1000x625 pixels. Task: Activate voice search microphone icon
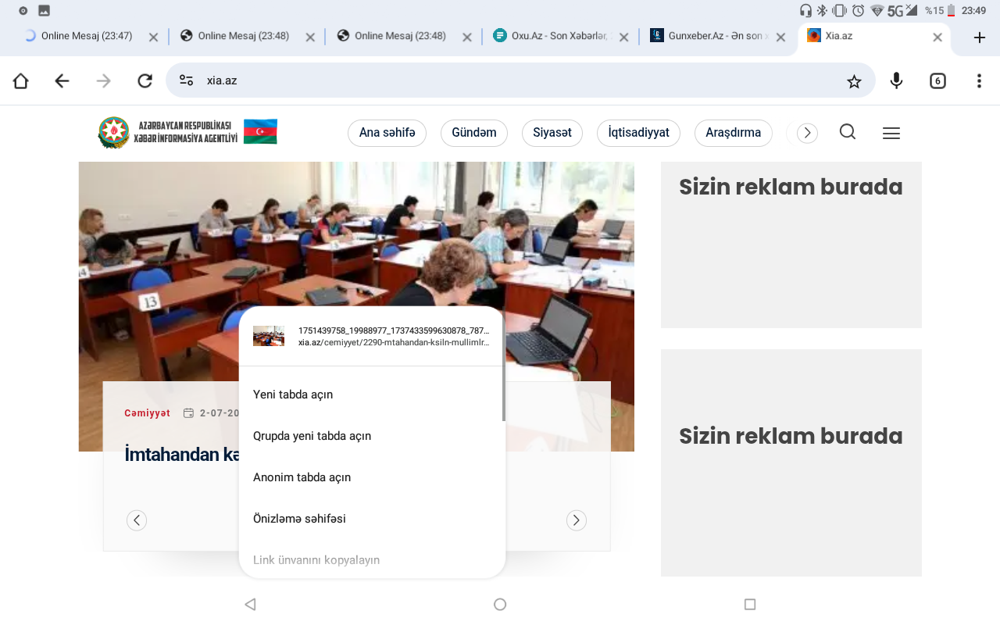(x=896, y=80)
